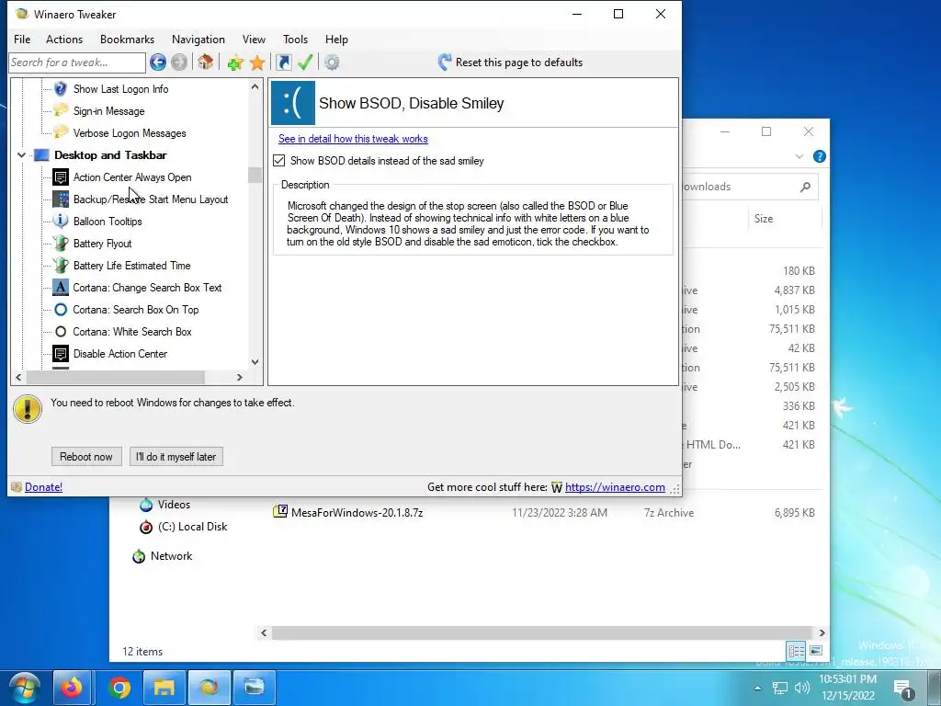
Task: Click the Battery Flyout icon
Action: click(x=61, y=243)
